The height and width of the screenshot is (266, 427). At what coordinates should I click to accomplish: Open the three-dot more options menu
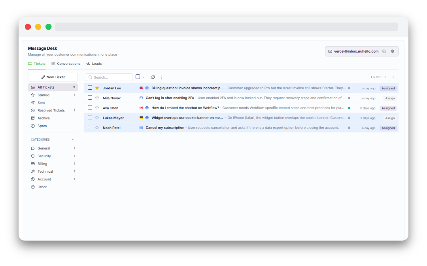point(161,77)
